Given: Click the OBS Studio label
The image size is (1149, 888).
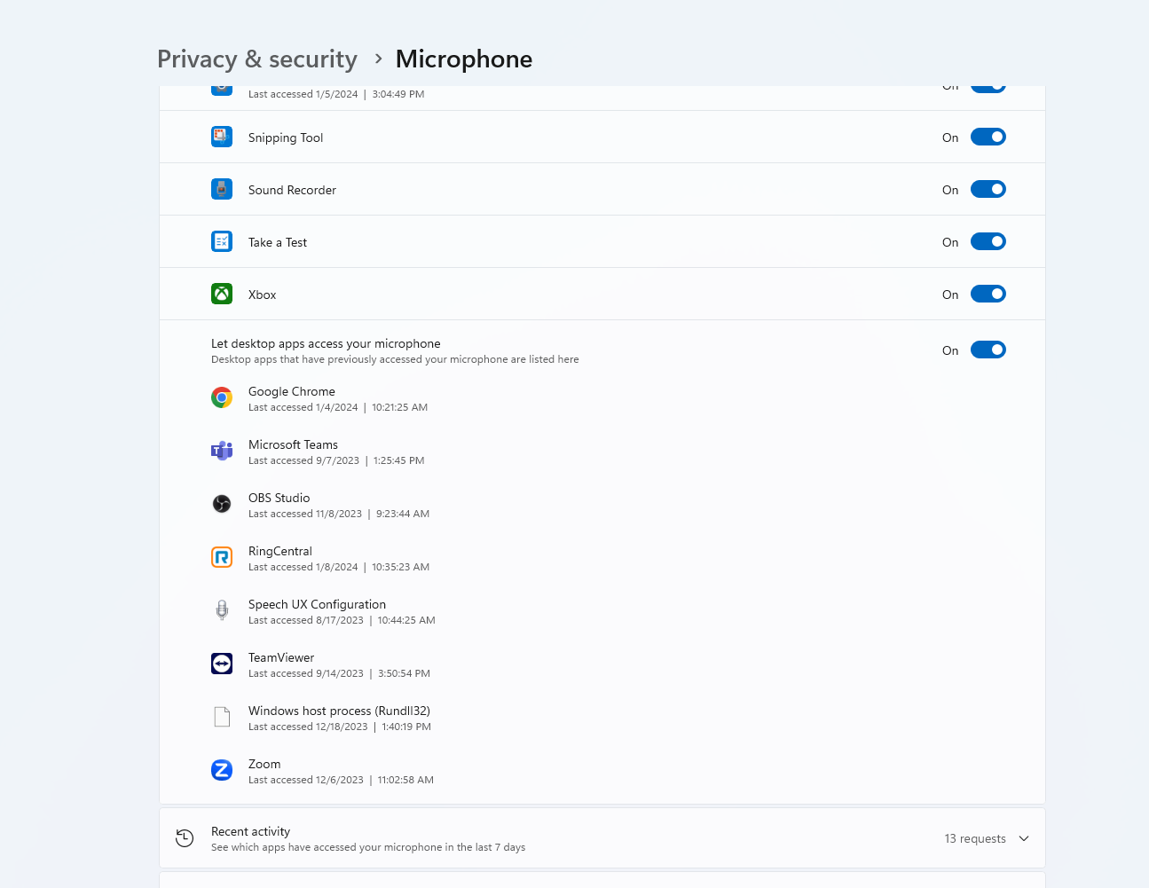Looking at the screenshot, I should coord(279,498).
